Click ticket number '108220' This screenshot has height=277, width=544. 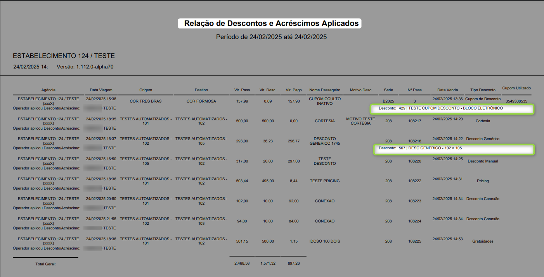tap(415, 161)
